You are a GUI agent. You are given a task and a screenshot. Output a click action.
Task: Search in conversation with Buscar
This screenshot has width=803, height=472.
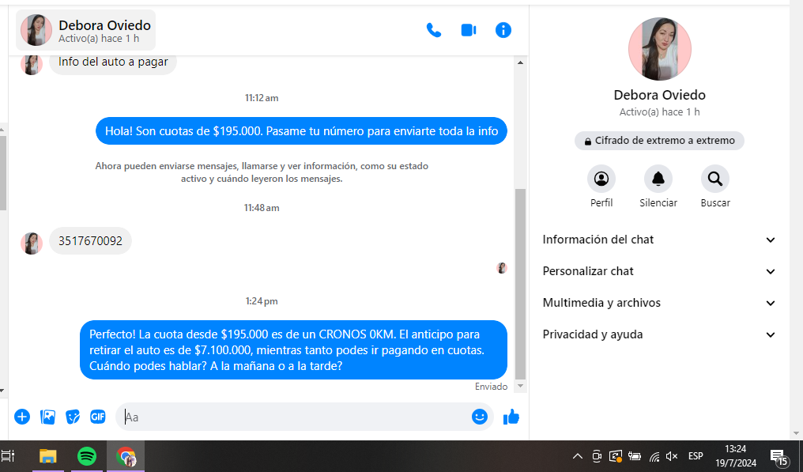[x=715, y=179]
